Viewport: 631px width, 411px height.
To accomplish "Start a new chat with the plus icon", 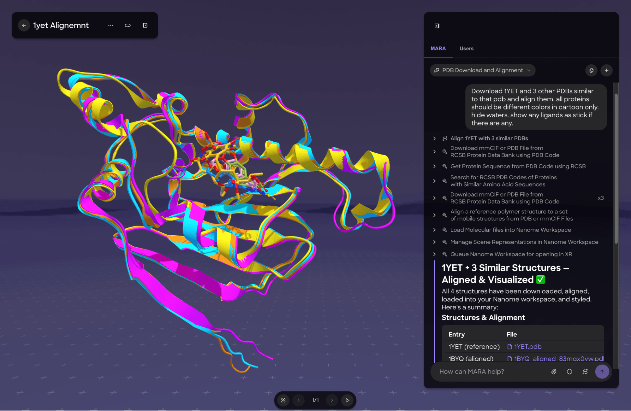I will coord(606,70).
